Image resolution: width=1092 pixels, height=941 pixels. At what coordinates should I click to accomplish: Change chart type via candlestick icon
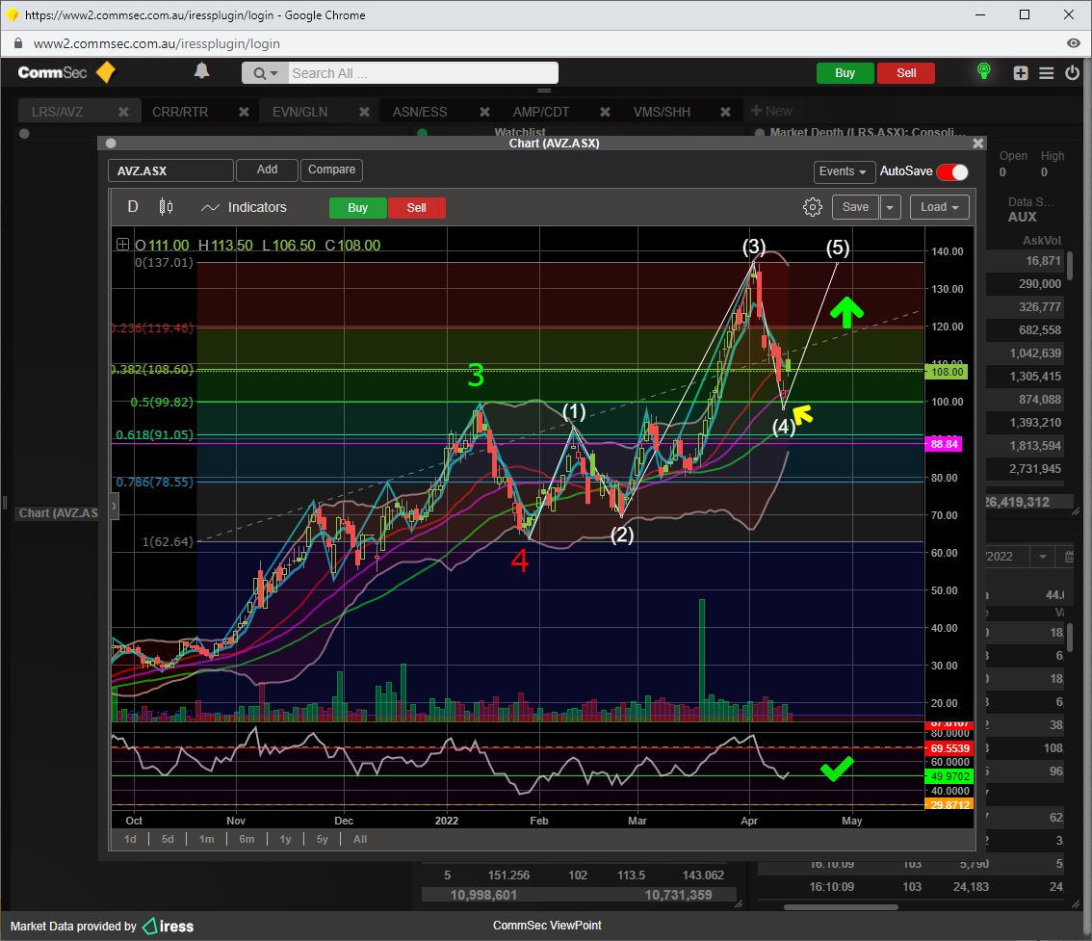(x=166, y=207)
